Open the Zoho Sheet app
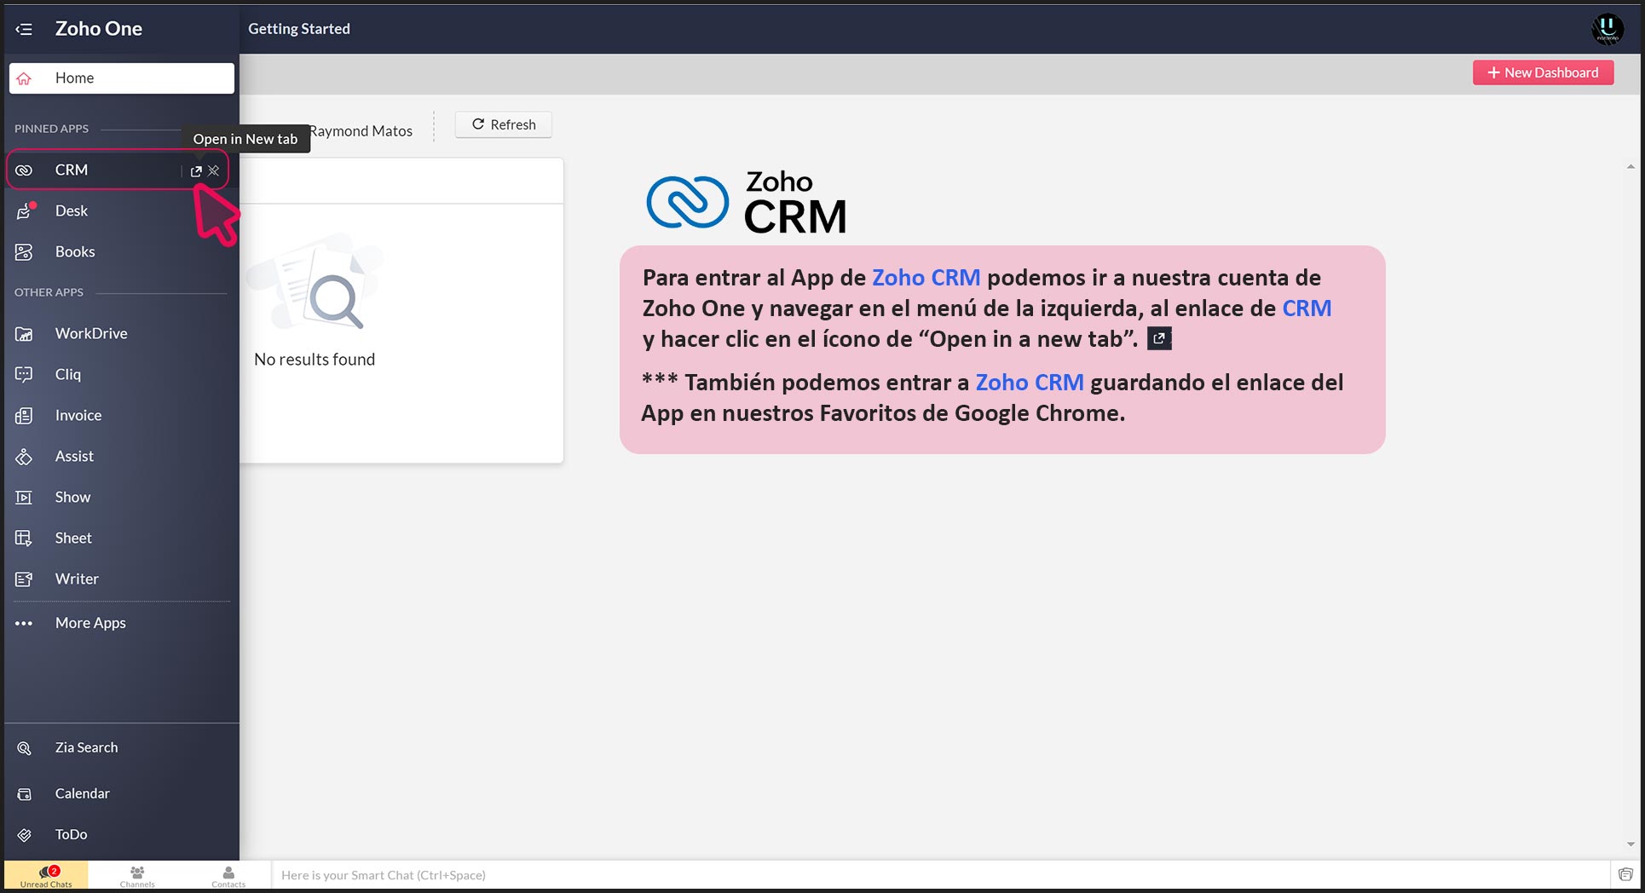 (73, 539)
